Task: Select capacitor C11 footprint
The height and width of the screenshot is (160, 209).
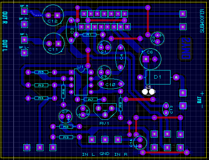Action: coord(54,44)
